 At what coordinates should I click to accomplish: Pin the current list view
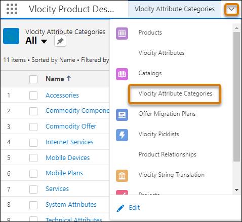click(60, 41)
